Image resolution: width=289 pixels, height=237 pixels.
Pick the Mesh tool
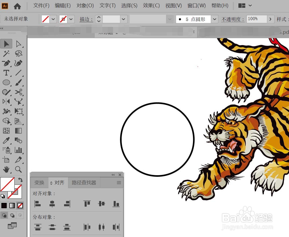click(x=6, y=131)
